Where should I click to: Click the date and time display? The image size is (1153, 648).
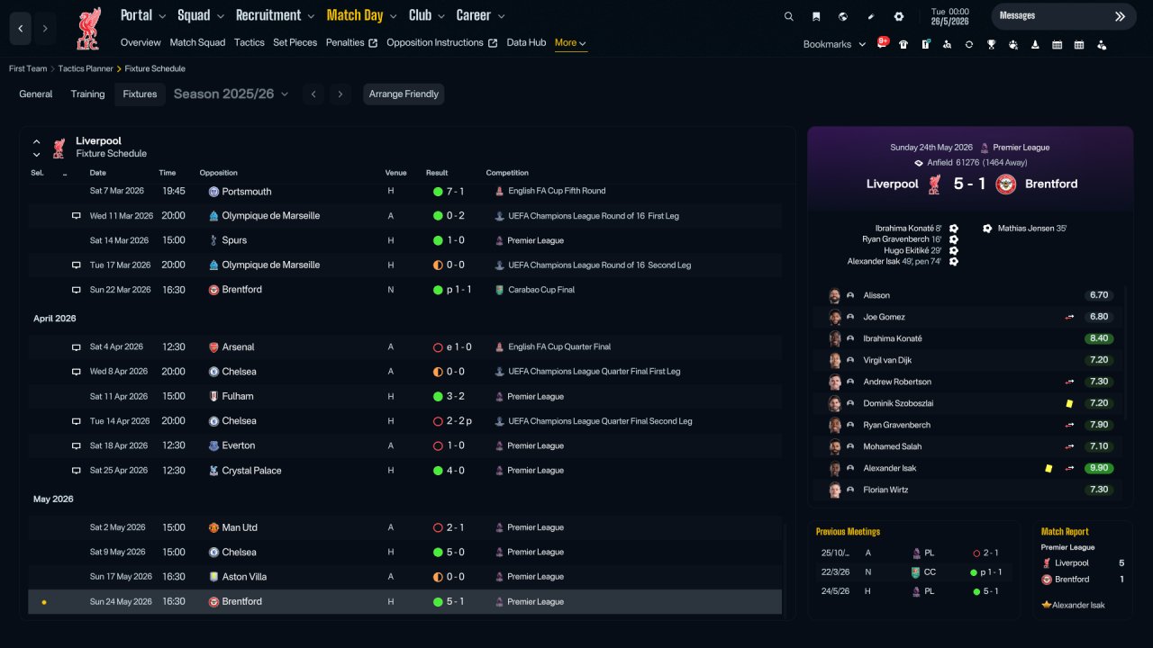pos(951,16)
